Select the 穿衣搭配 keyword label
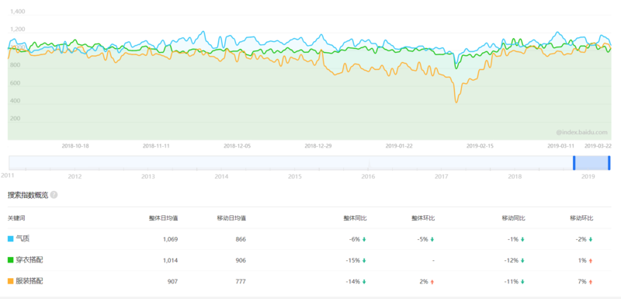Viewport: 621px width, 299px height. click(x=29, y=260)
